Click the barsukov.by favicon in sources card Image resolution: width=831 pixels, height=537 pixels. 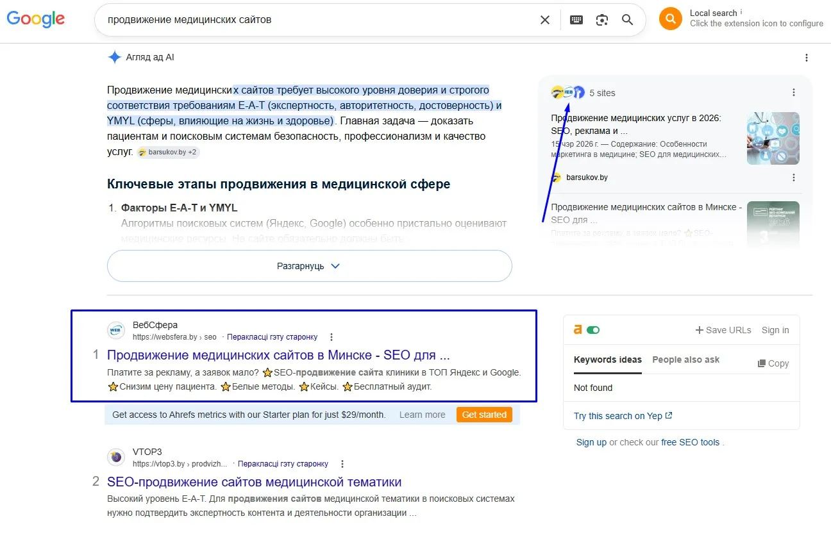[x=557, y=178]
